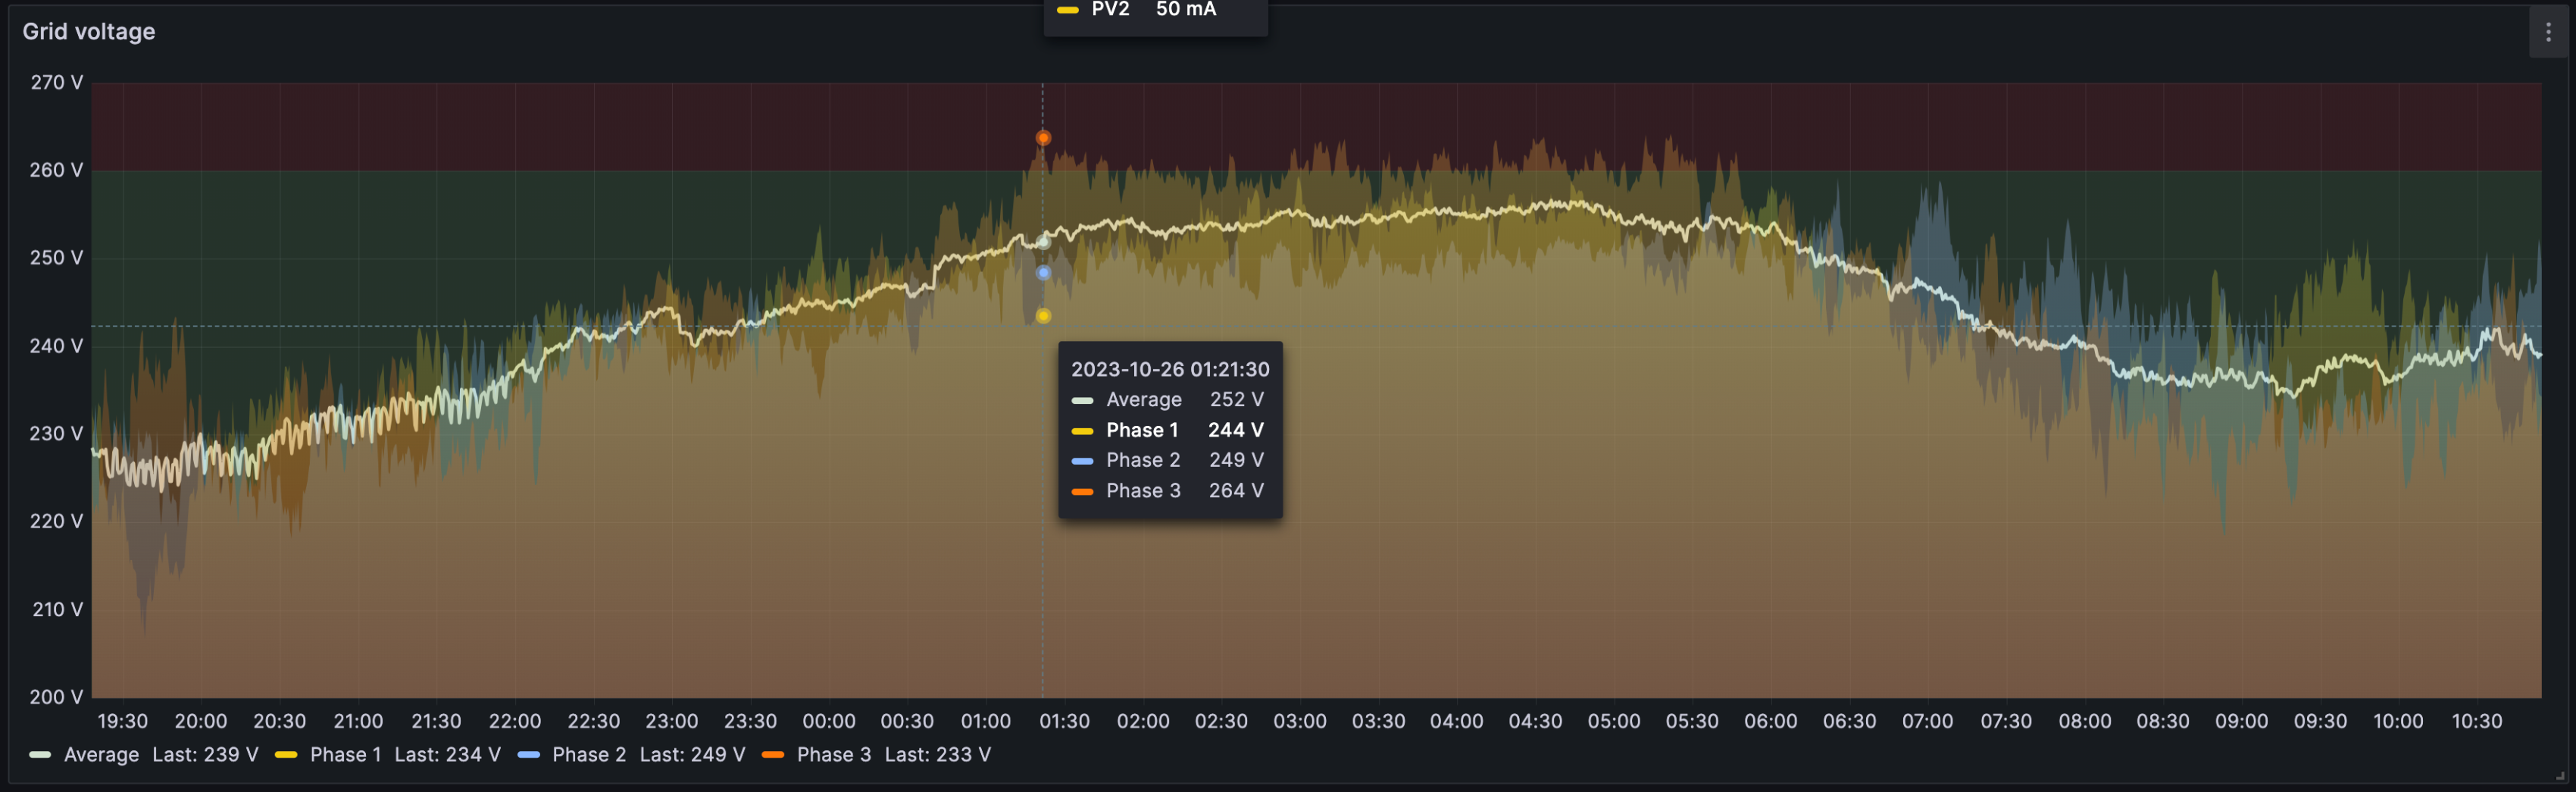The width and height of the screenshot is (2576, 792).
Task: Click the white Average data point marker
Action: click(1043, 242)
